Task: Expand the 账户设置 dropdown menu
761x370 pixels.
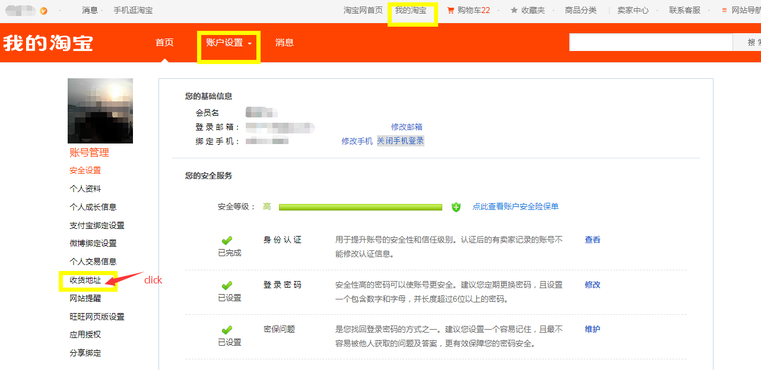Action: tap(229, 43)
